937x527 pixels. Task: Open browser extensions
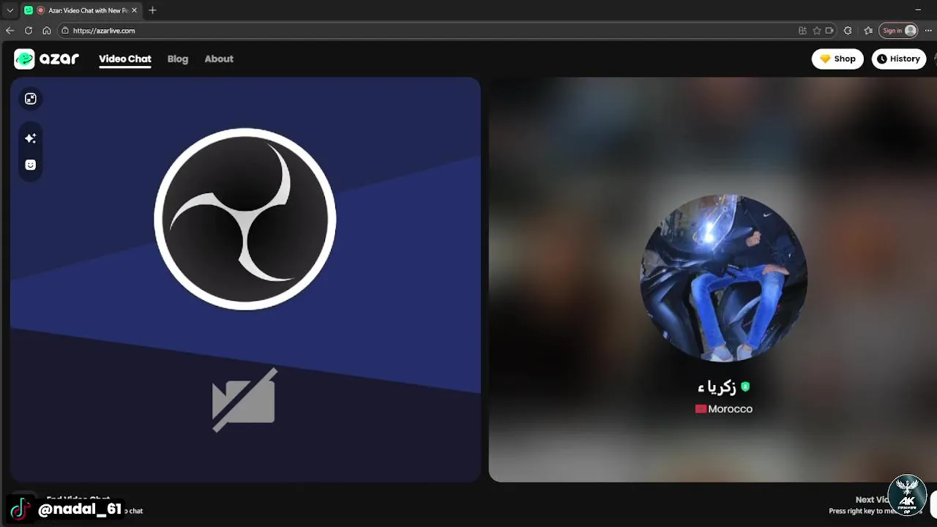(848, 31)
